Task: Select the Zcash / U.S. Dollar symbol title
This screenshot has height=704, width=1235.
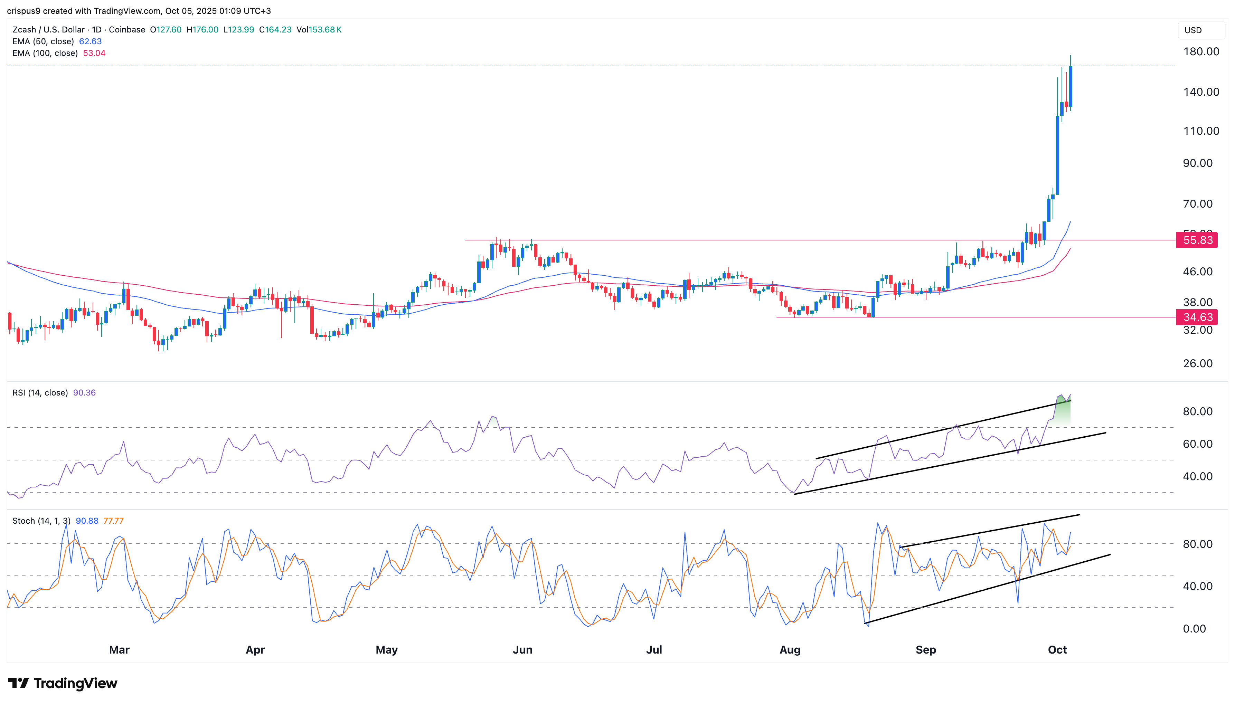Action: tap(48, 29)
